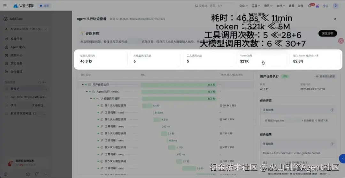Open the 总览 home button
The image size is (345, 178).
44,6
